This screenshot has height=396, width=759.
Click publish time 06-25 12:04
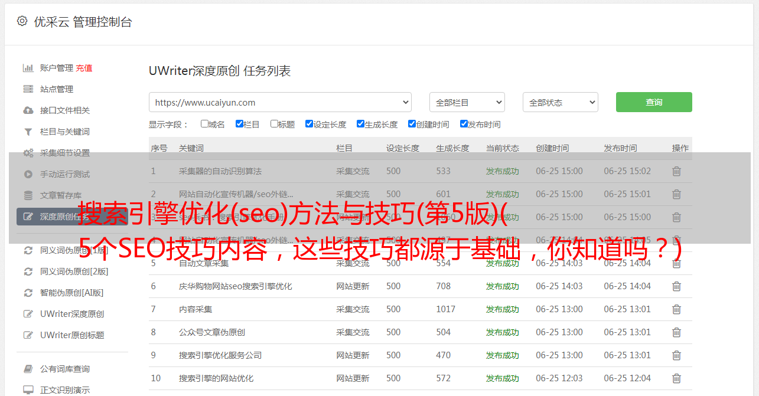(627, 378)
